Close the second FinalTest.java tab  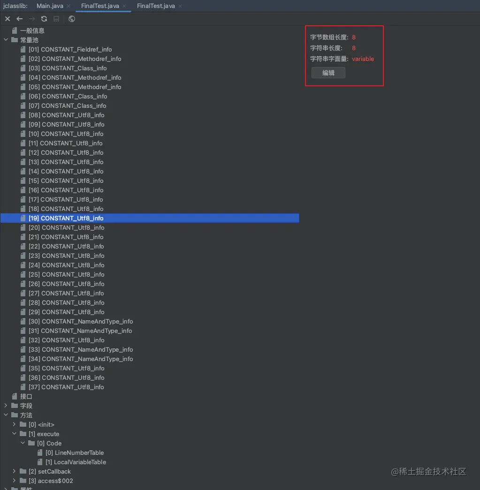coord(180,6)
